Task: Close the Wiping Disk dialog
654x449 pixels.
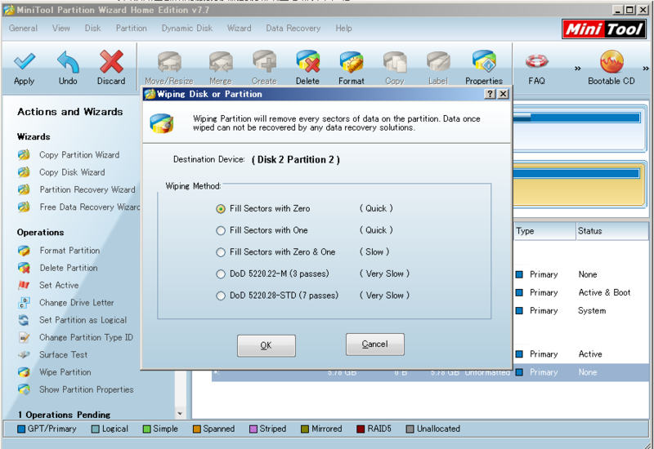Action: coord(503,94)
